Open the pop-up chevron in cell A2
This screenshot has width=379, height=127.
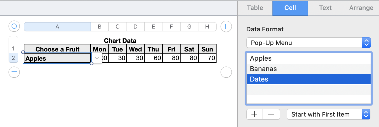(x=97, y=58)
